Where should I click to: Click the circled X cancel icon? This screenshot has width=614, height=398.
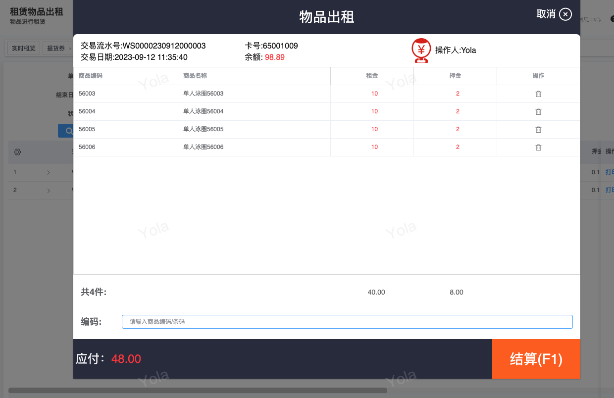pos(565,14)
